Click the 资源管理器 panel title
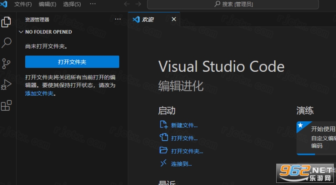Viewport: 336px width, 185px height. click(x=37, y=20)
